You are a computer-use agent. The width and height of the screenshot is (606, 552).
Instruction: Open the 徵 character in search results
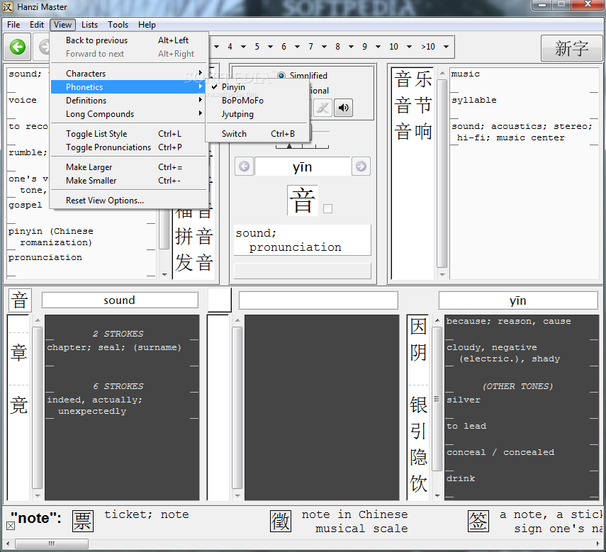tap(281, 521)
